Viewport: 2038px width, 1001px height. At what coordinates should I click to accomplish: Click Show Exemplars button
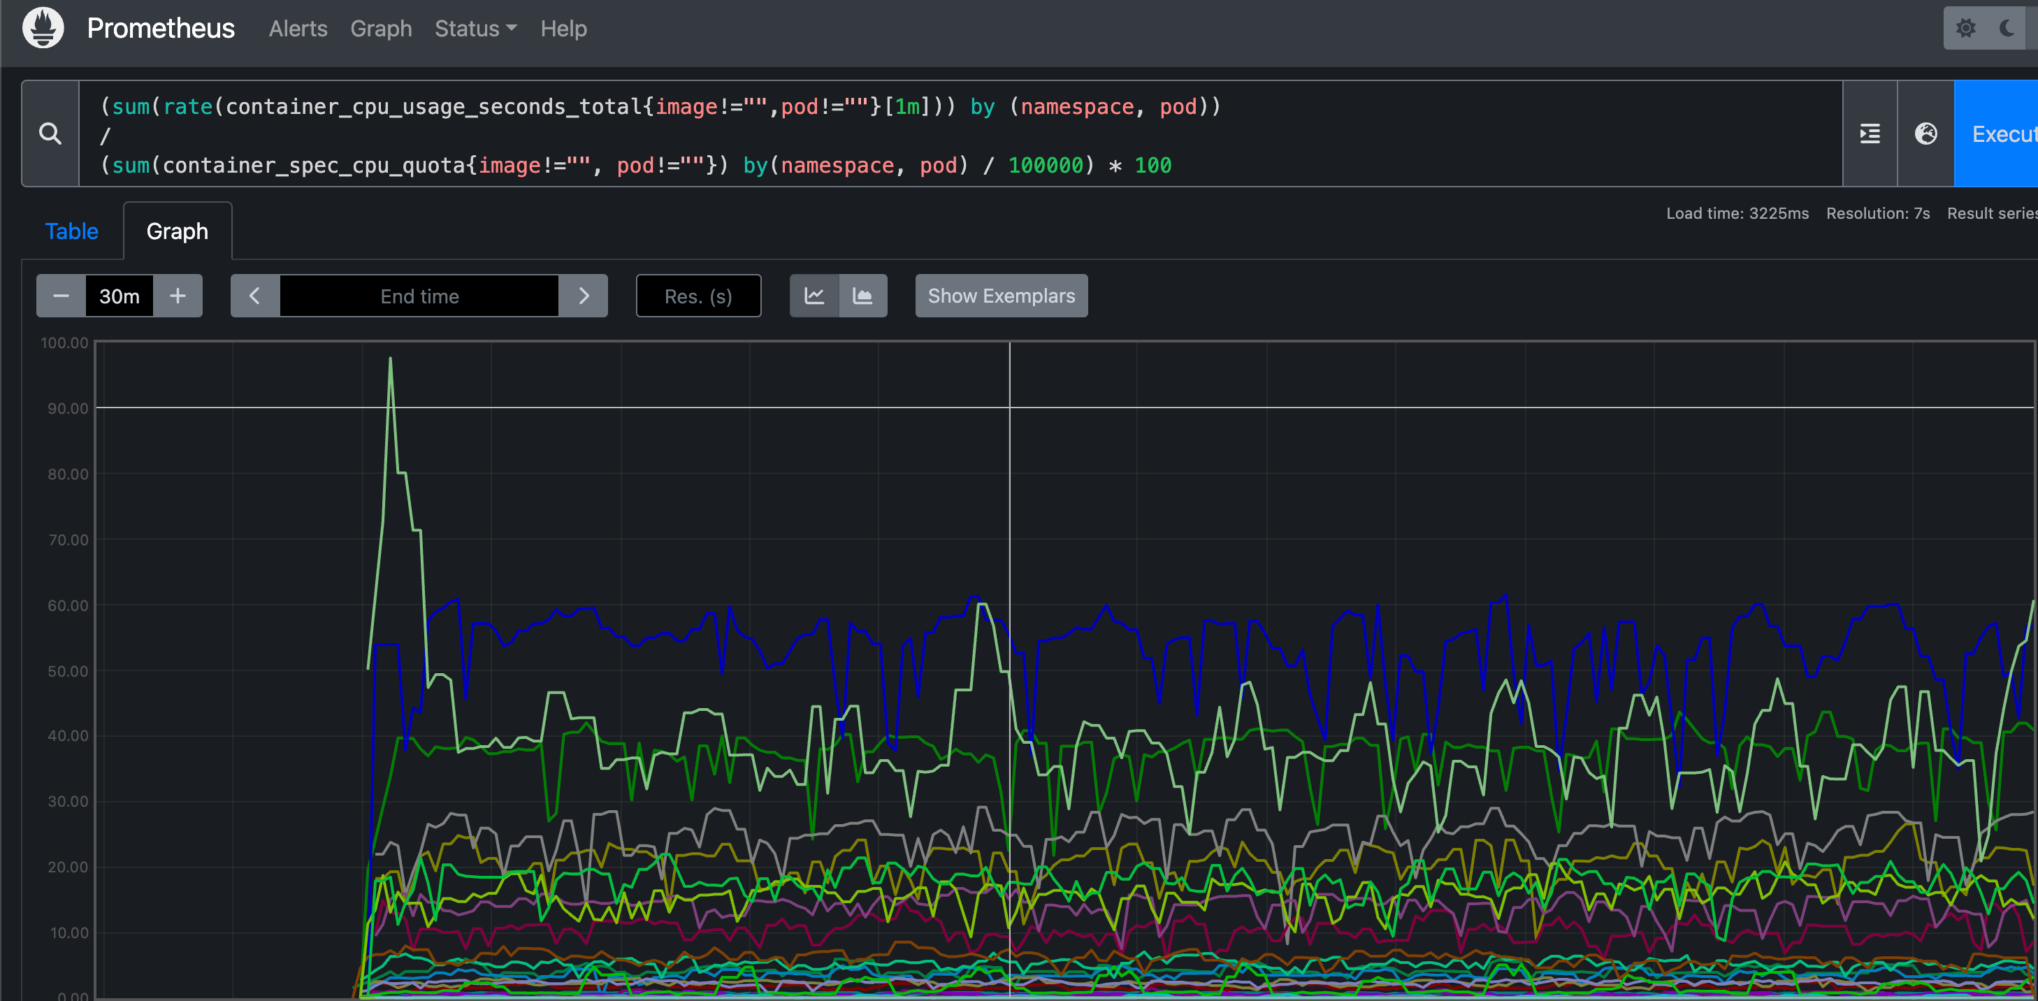[1002, 296]
